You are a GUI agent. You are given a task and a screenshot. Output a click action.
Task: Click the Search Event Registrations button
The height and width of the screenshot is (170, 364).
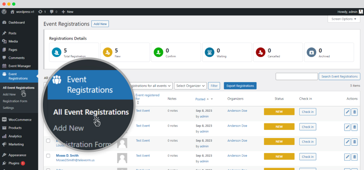[x=339, y=76]
